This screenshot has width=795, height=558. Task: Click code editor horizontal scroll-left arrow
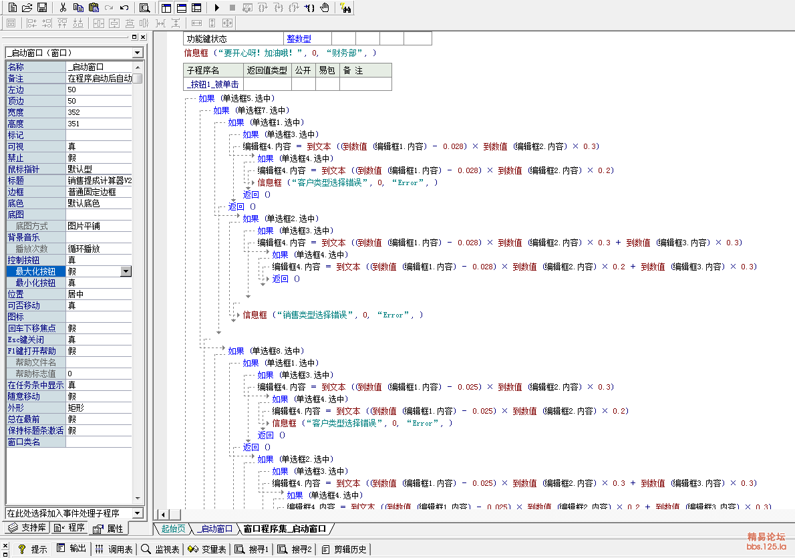pyautogui.click(x=163, y=515)
